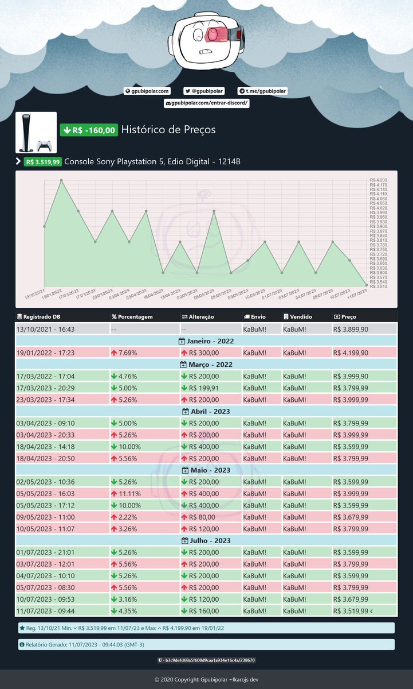Open the gpubipolar.com website link
Viewport: 413px width, 689px height.
coord(147,91)
